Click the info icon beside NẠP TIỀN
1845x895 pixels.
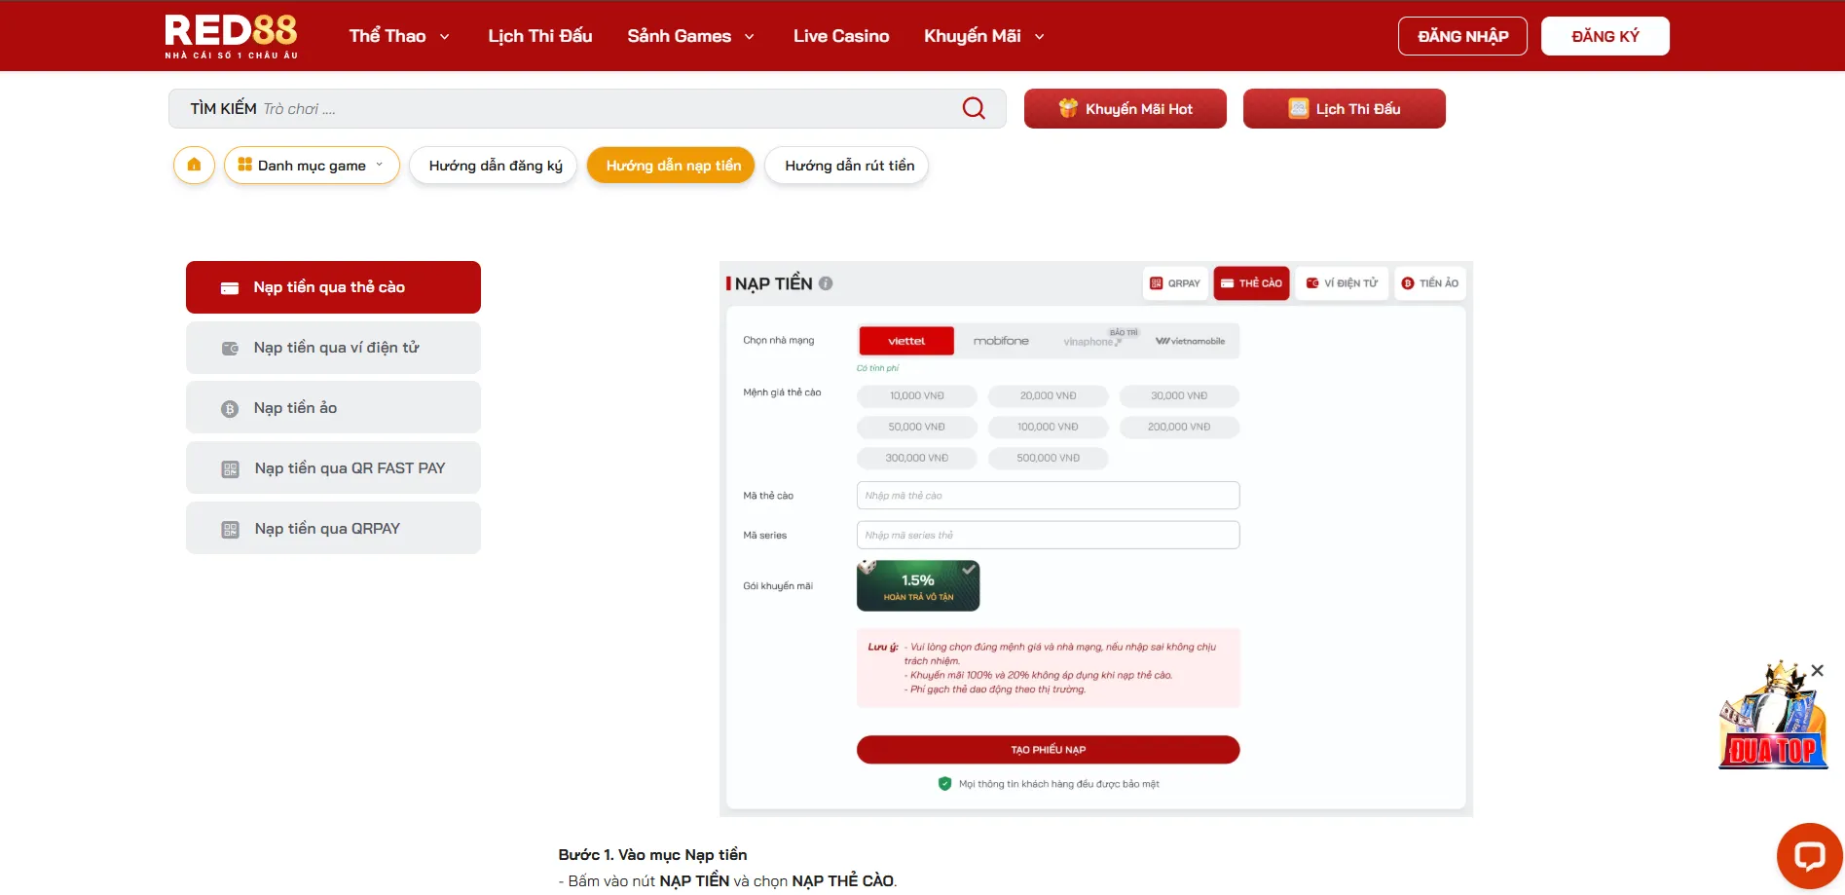[x=826, y=283]
